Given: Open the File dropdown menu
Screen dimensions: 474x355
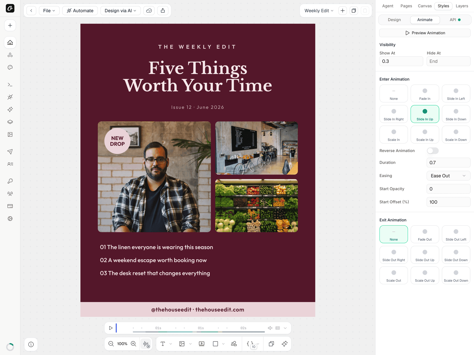Looking at the screenshot, I should 49,11.
